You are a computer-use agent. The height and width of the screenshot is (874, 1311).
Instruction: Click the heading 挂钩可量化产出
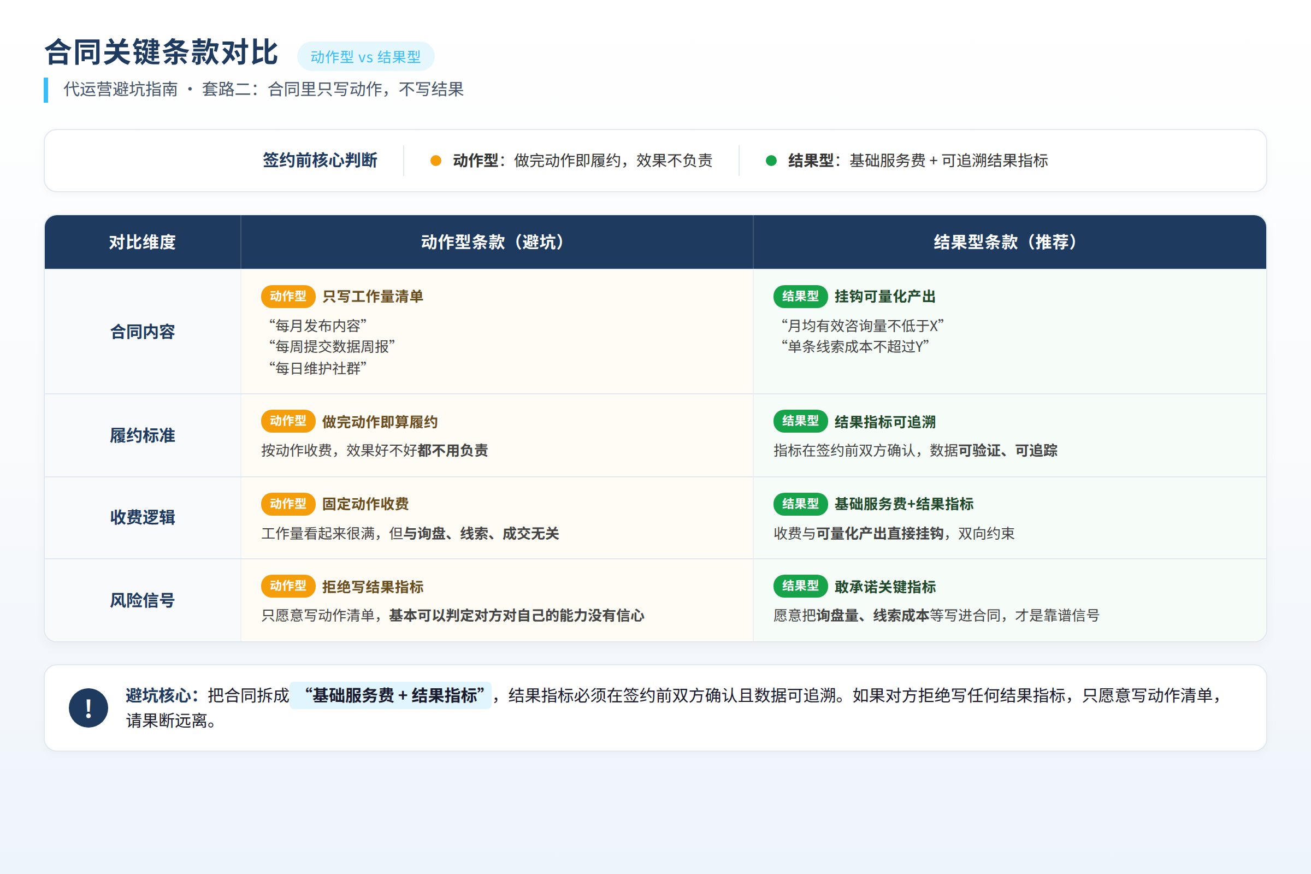(x=885, y=297)
